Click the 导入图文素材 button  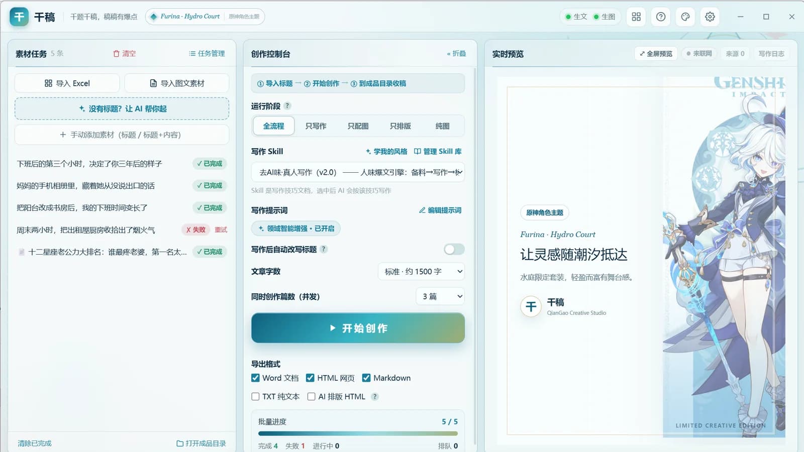pyautogui.click(x=177, y=83)
